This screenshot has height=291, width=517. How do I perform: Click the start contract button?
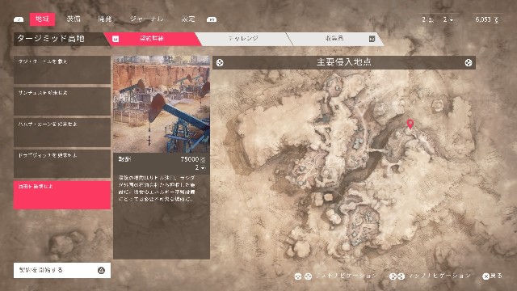click(62, 270)
